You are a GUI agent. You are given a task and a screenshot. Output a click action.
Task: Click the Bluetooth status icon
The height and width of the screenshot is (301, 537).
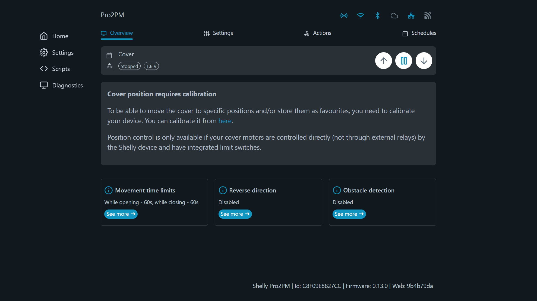tap(377, 16)
